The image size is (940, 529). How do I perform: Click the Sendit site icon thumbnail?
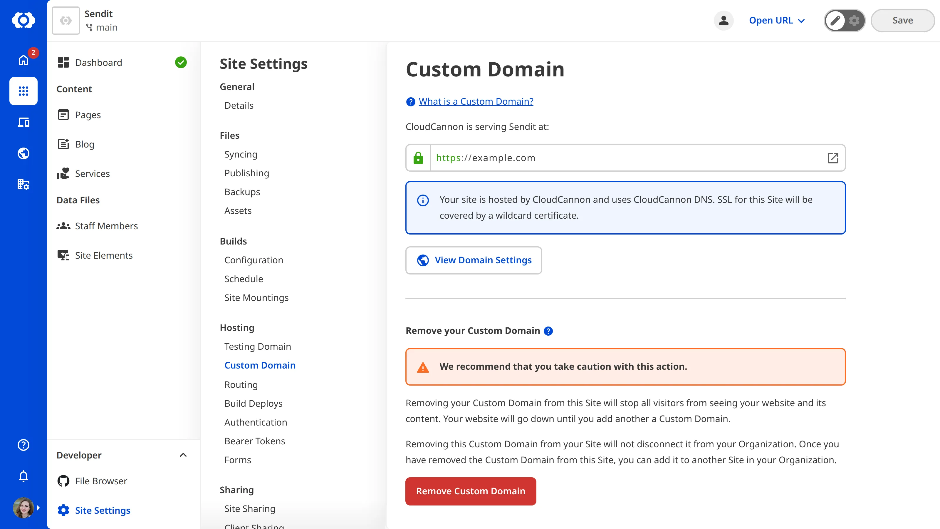(66, 21)
